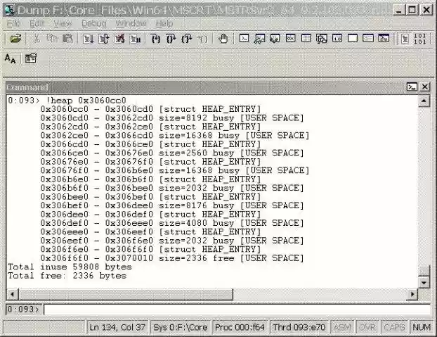Click the 'Ln 134, Col 37' status entry
Screen dimensions: 437x337
pos(117,327)
